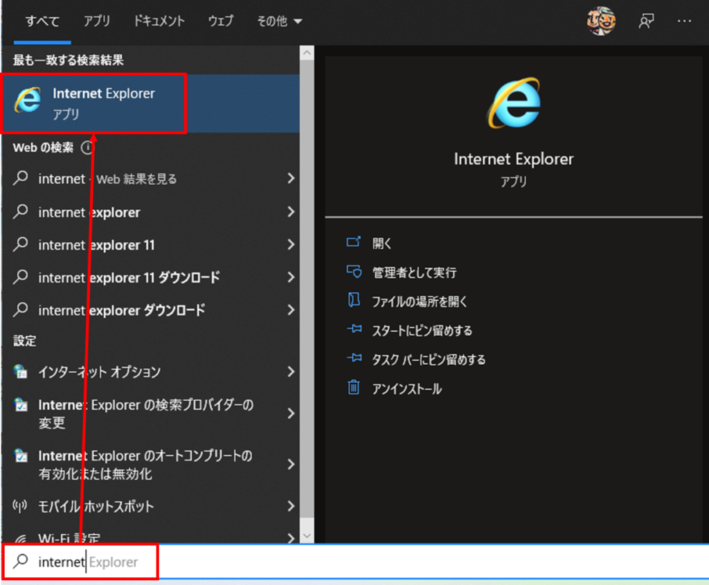The image size is (709, 585).
Task: Choose 管理者として実行
Action: [414, 272]
